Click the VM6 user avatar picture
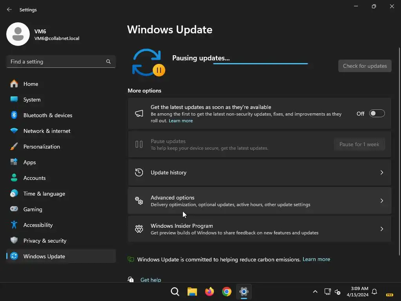The height and width of the screenshot is (301, 401). click(18, 34)
